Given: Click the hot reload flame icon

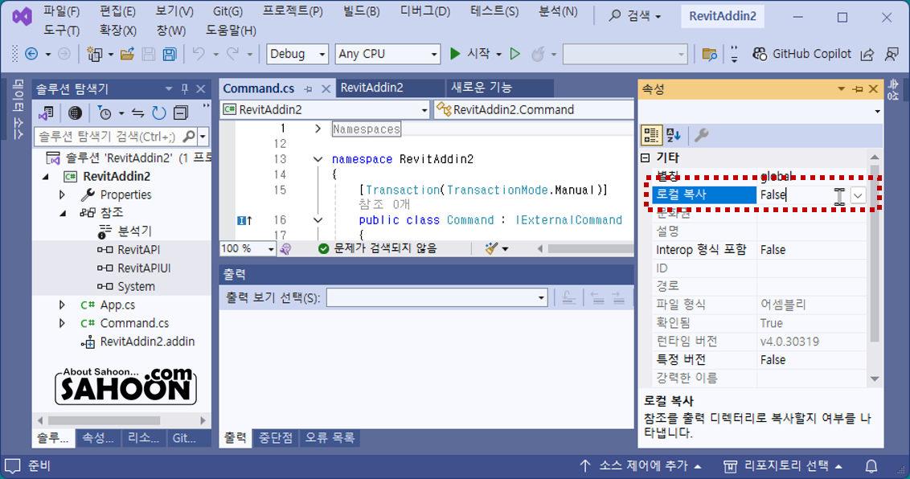Looking at the screenshot, I should [x=539, y=54].
